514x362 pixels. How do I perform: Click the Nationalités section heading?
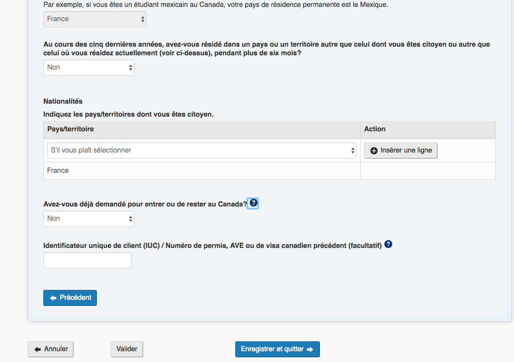click(63, 101)
